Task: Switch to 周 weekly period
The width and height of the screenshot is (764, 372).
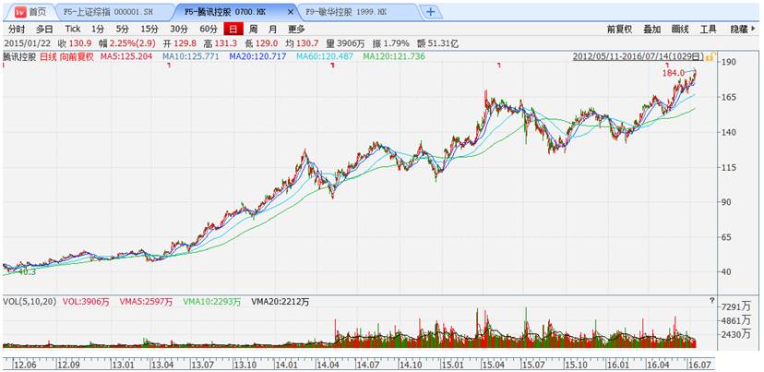Action: click(x=253, y=29)
